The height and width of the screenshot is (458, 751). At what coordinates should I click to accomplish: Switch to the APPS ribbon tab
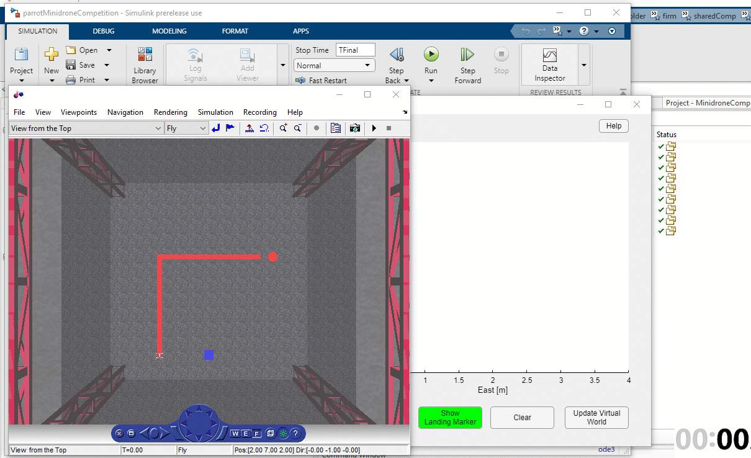301,31
